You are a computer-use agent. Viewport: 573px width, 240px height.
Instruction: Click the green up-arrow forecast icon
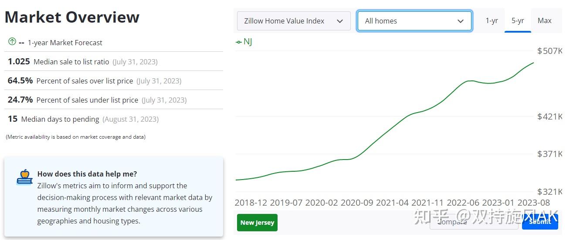(12, 42)
